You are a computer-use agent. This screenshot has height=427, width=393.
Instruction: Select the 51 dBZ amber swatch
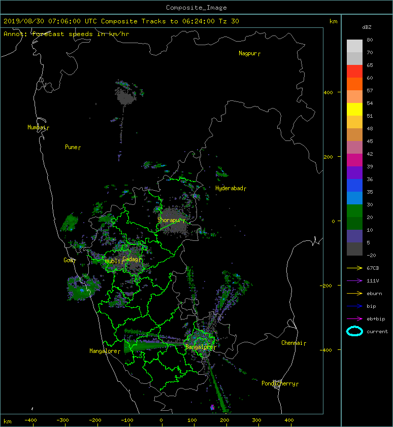(x=354, y=122)
